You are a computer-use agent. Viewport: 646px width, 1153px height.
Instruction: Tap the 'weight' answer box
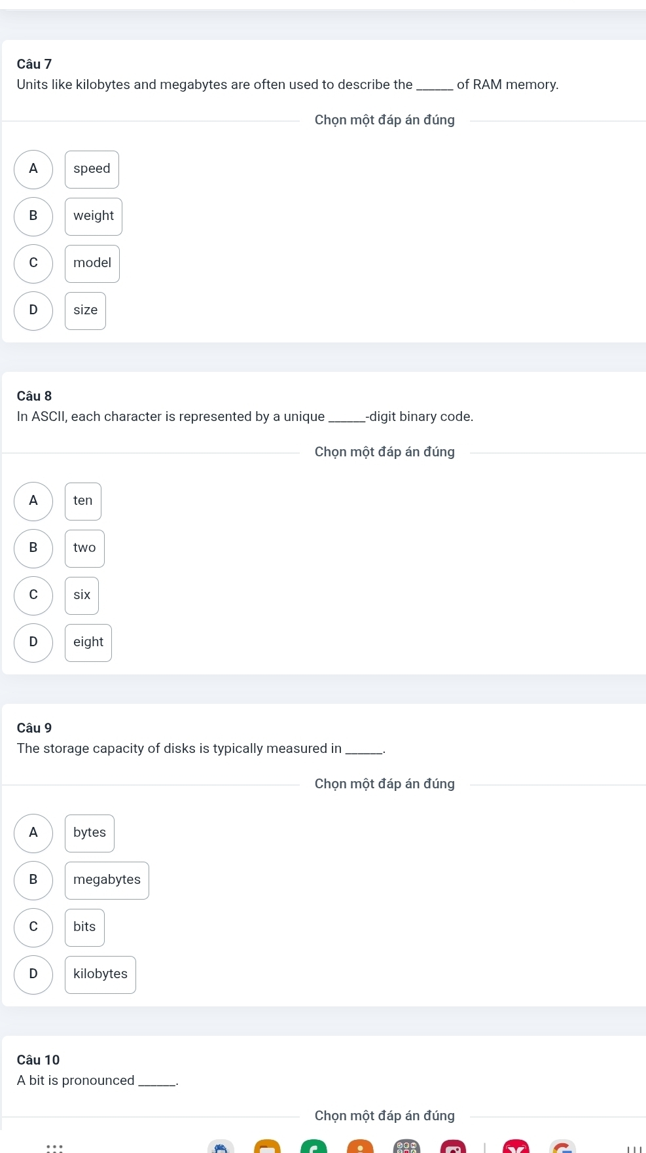click(x=94, y=217)
